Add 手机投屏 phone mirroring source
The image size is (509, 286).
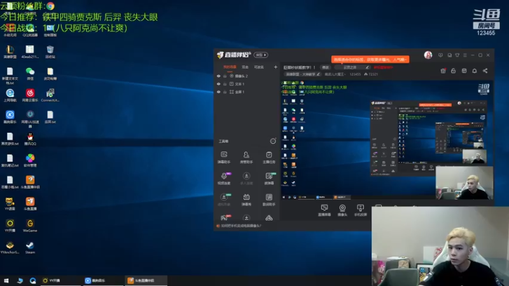click(x=360, y=210)
